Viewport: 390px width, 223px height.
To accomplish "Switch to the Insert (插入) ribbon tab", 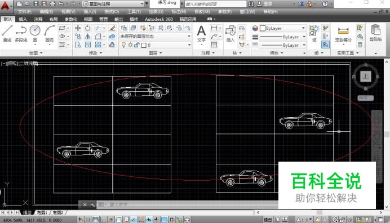I will (23, 19).
